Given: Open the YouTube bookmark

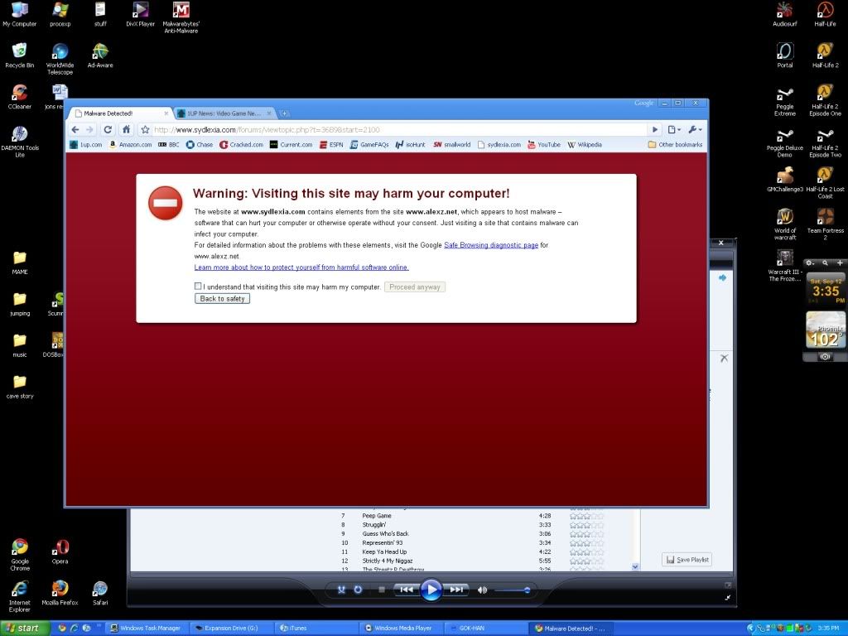Looking at the screenshot, I should tap(543, 145).
